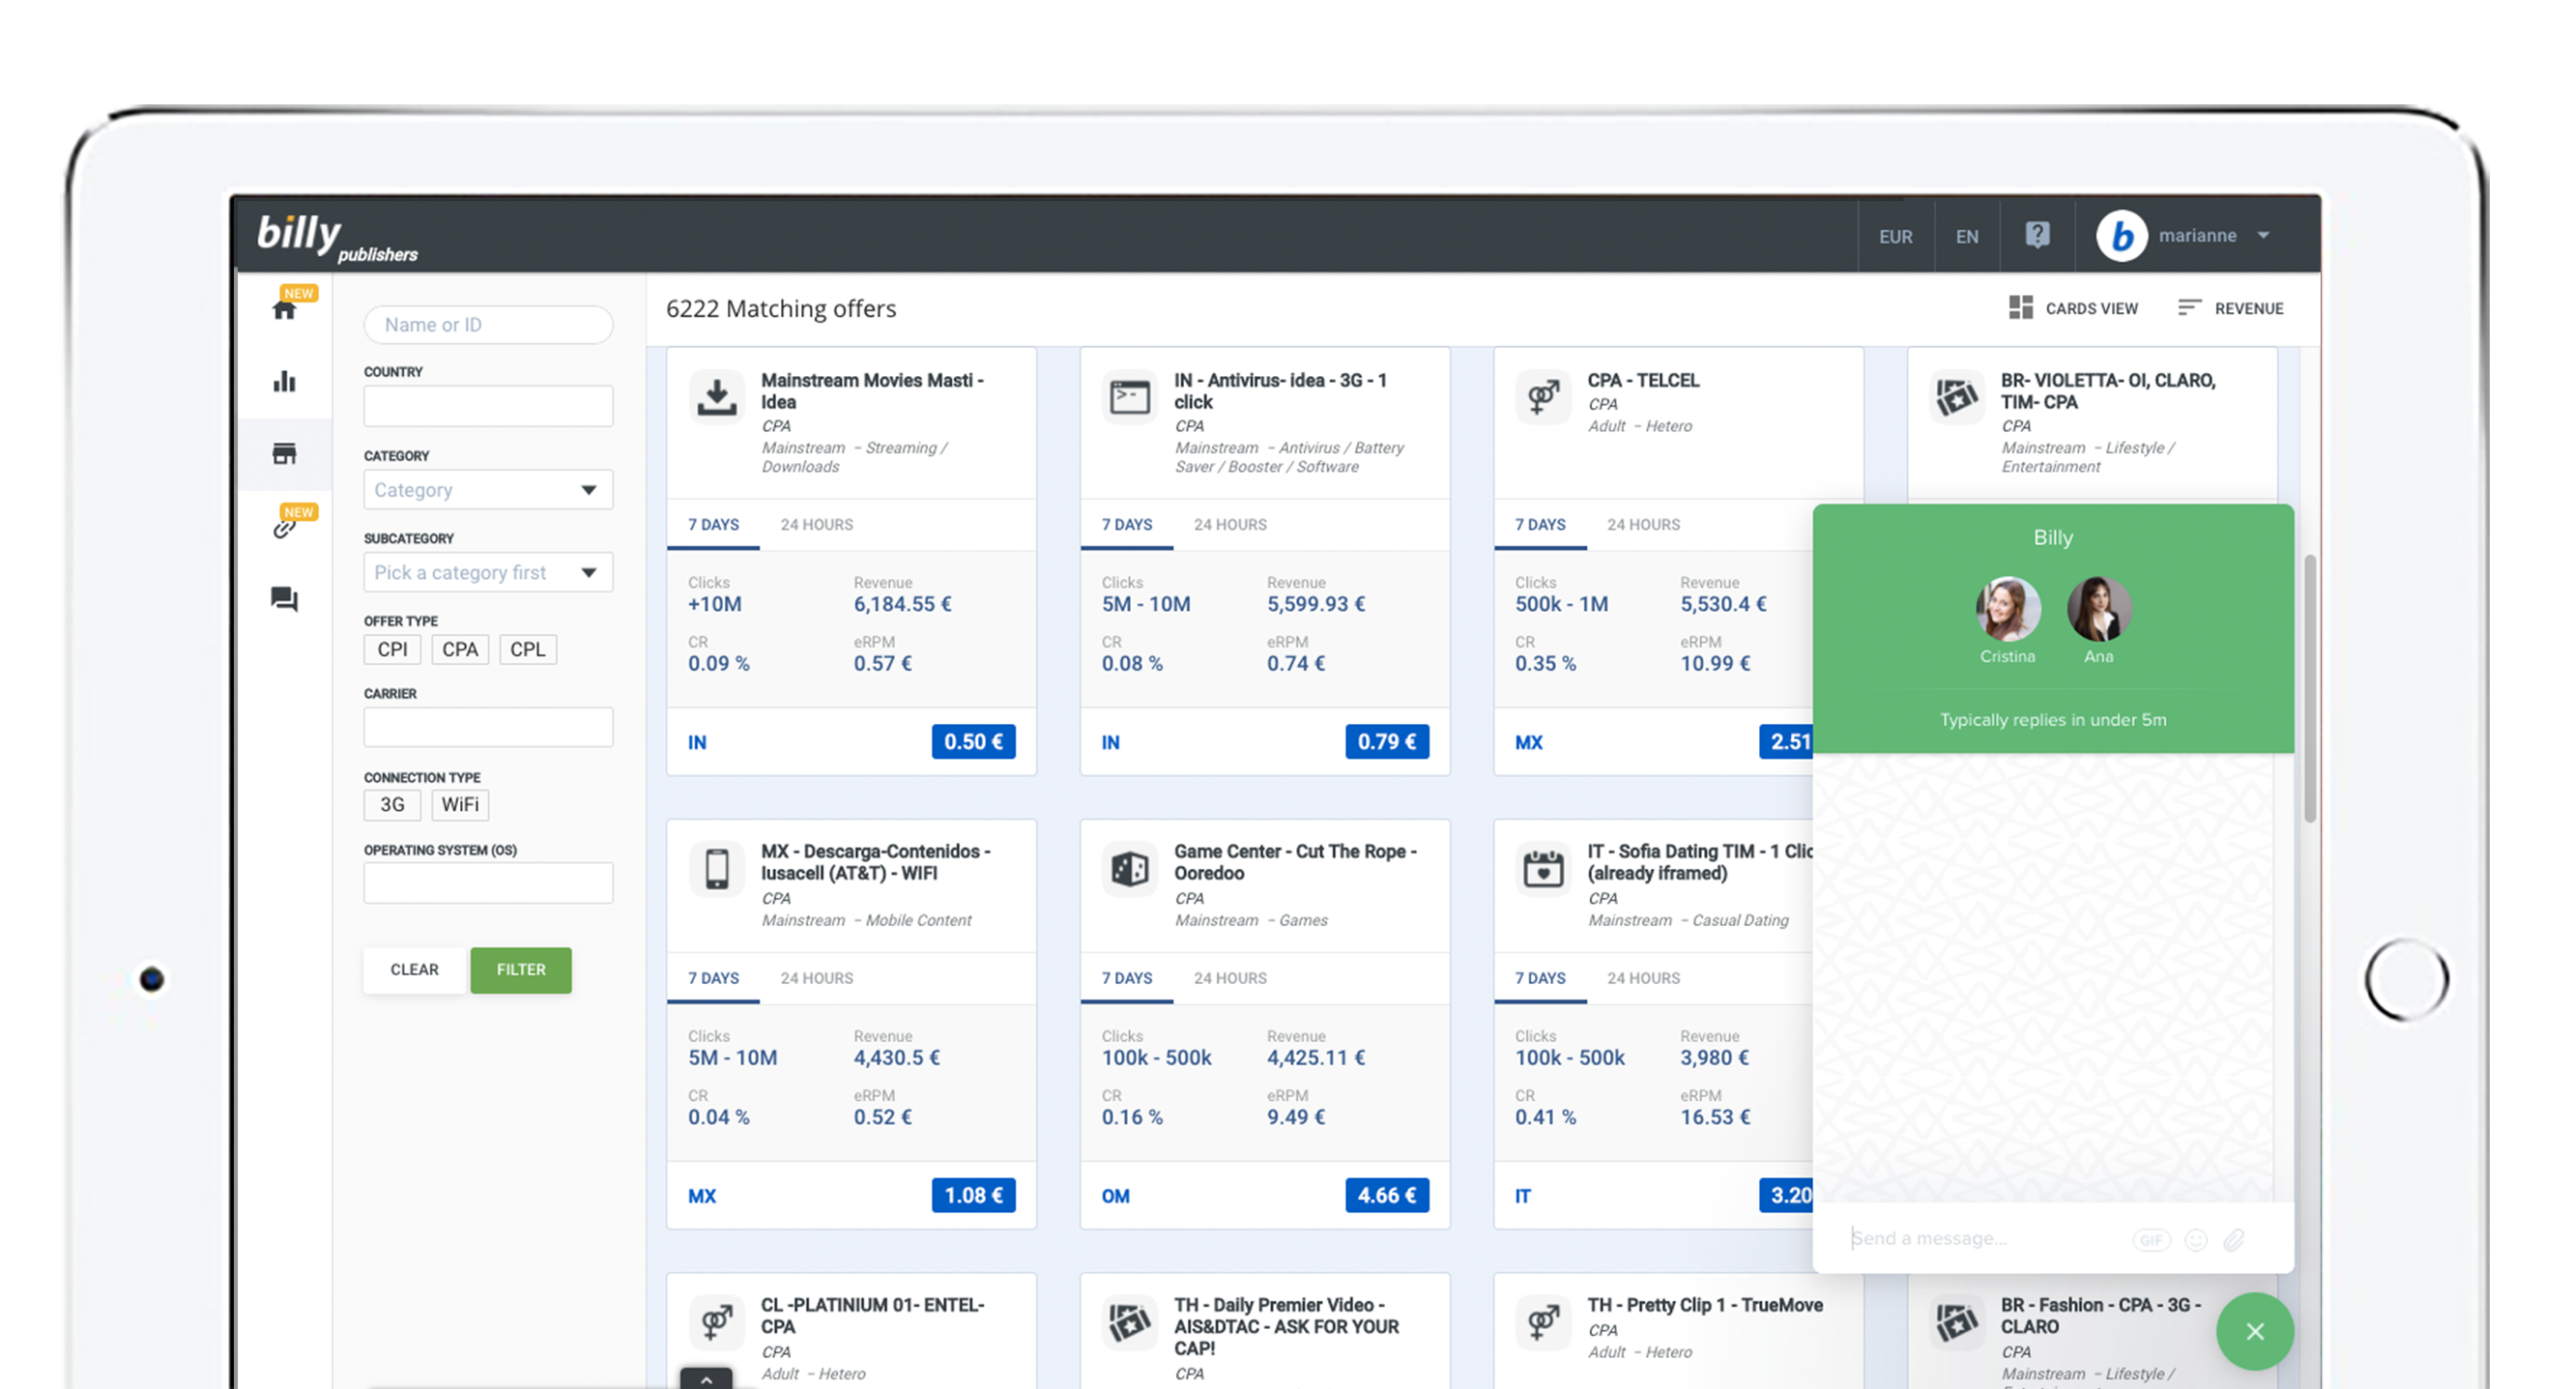Click the offers list vertical scrollbar
2570x1389 pixels.
2310,688
